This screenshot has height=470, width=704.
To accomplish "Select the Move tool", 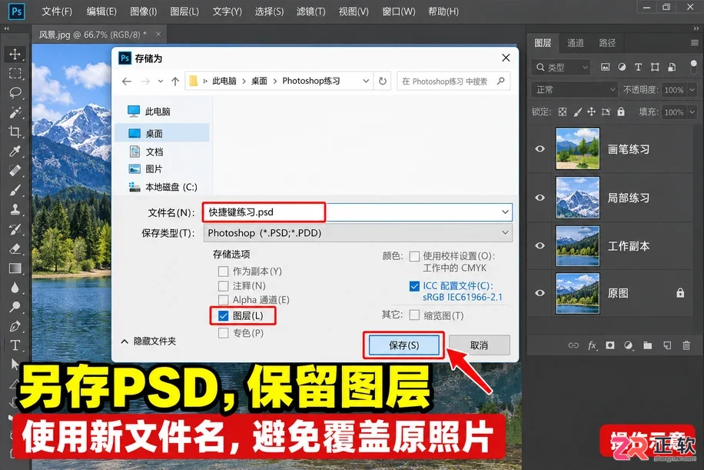I will click(x=15, y=54).
